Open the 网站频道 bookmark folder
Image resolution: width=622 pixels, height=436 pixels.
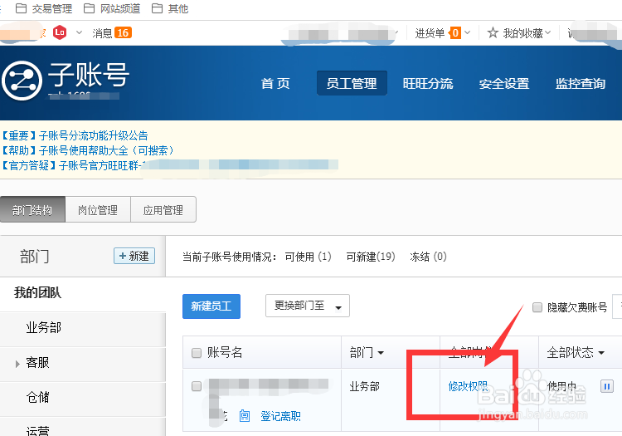click(112, 8)
